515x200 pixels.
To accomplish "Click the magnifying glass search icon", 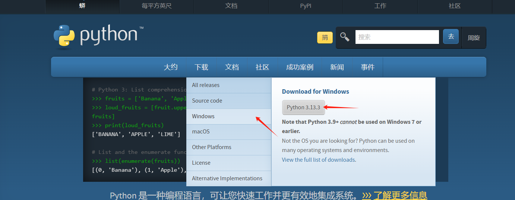I will point(345,37).
